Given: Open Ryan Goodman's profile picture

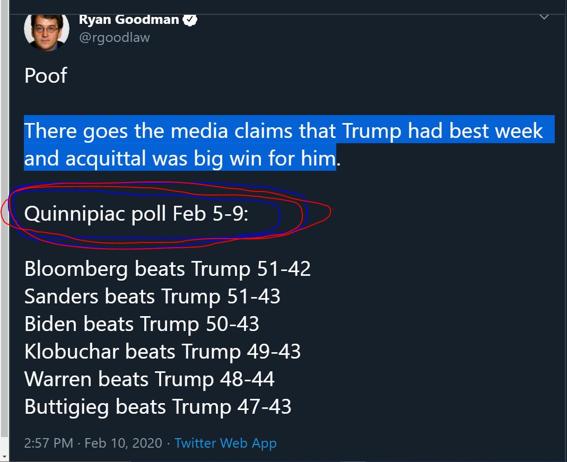Looking at the screenshot, I should pyautogui.click(x=46, y=32).
